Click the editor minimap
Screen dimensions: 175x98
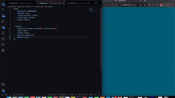click(x=94, y=10)
